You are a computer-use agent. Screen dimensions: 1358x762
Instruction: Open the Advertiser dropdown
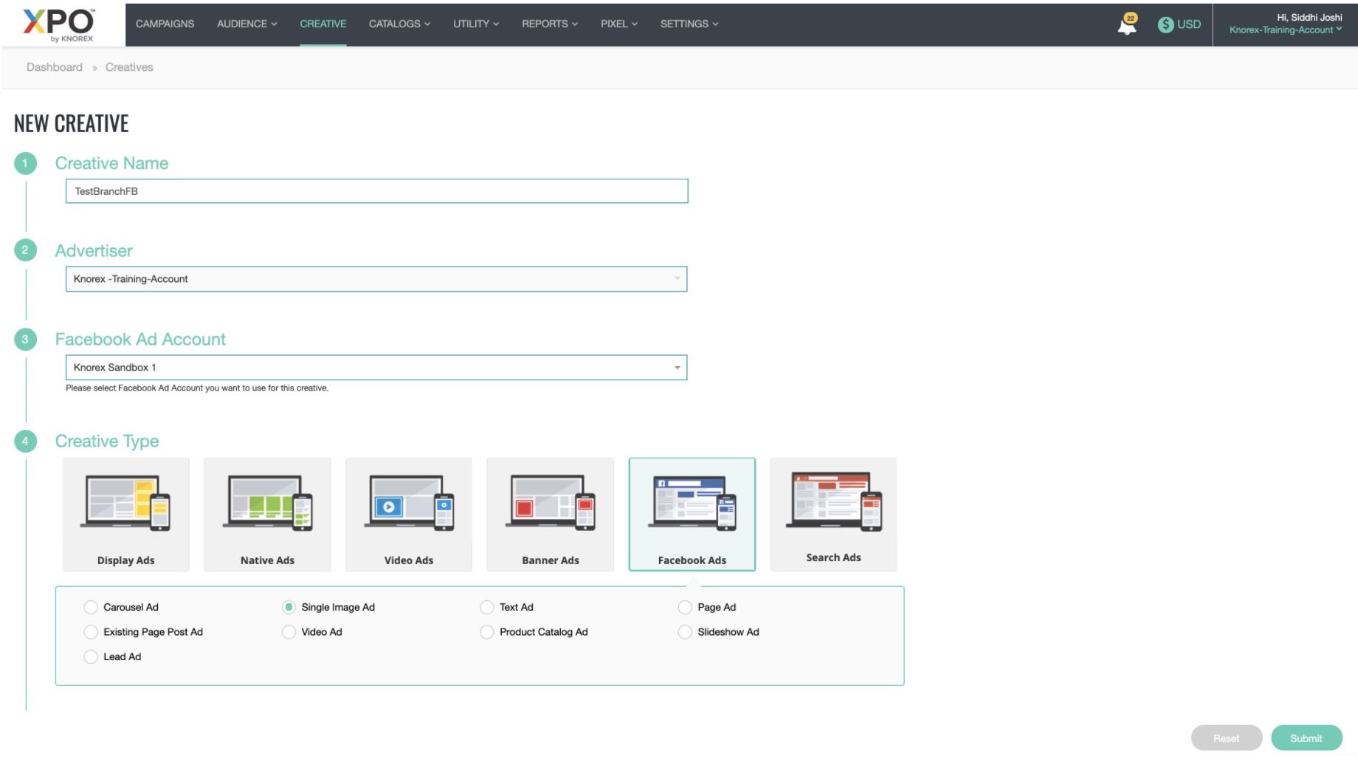376,279
